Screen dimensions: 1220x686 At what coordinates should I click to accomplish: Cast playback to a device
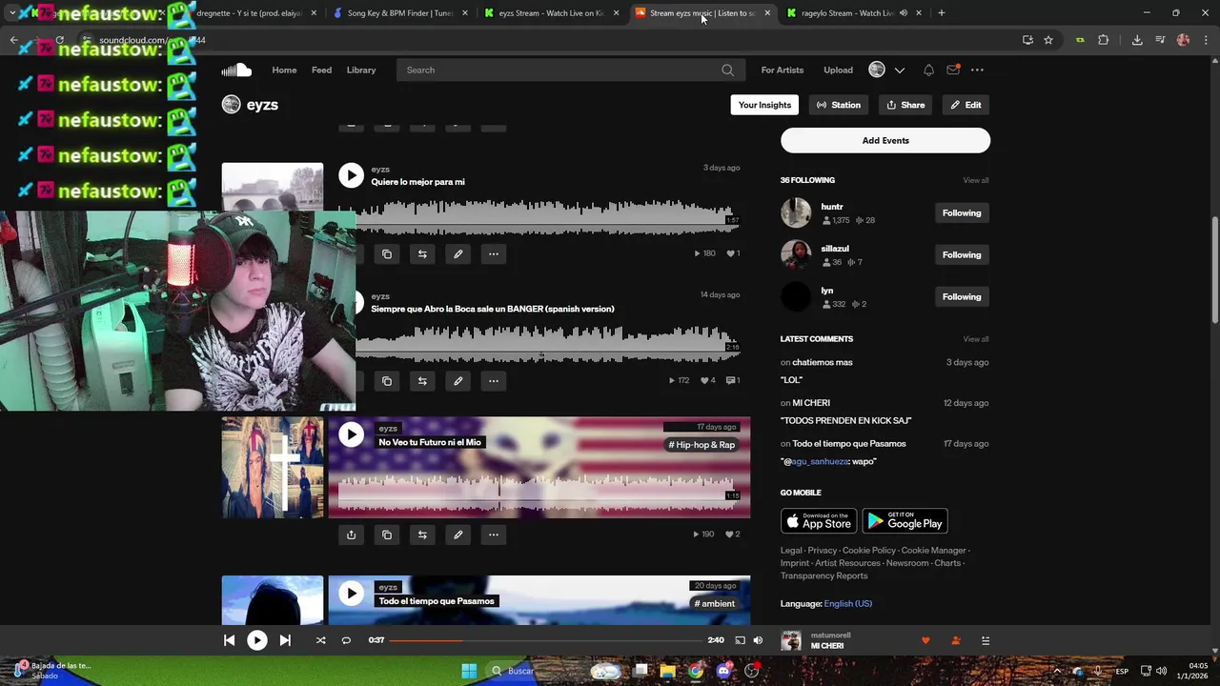[740, 640]
